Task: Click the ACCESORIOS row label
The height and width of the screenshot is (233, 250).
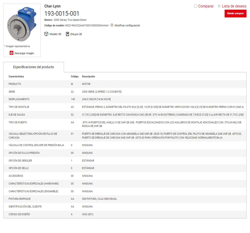Action: click(16, 176)
